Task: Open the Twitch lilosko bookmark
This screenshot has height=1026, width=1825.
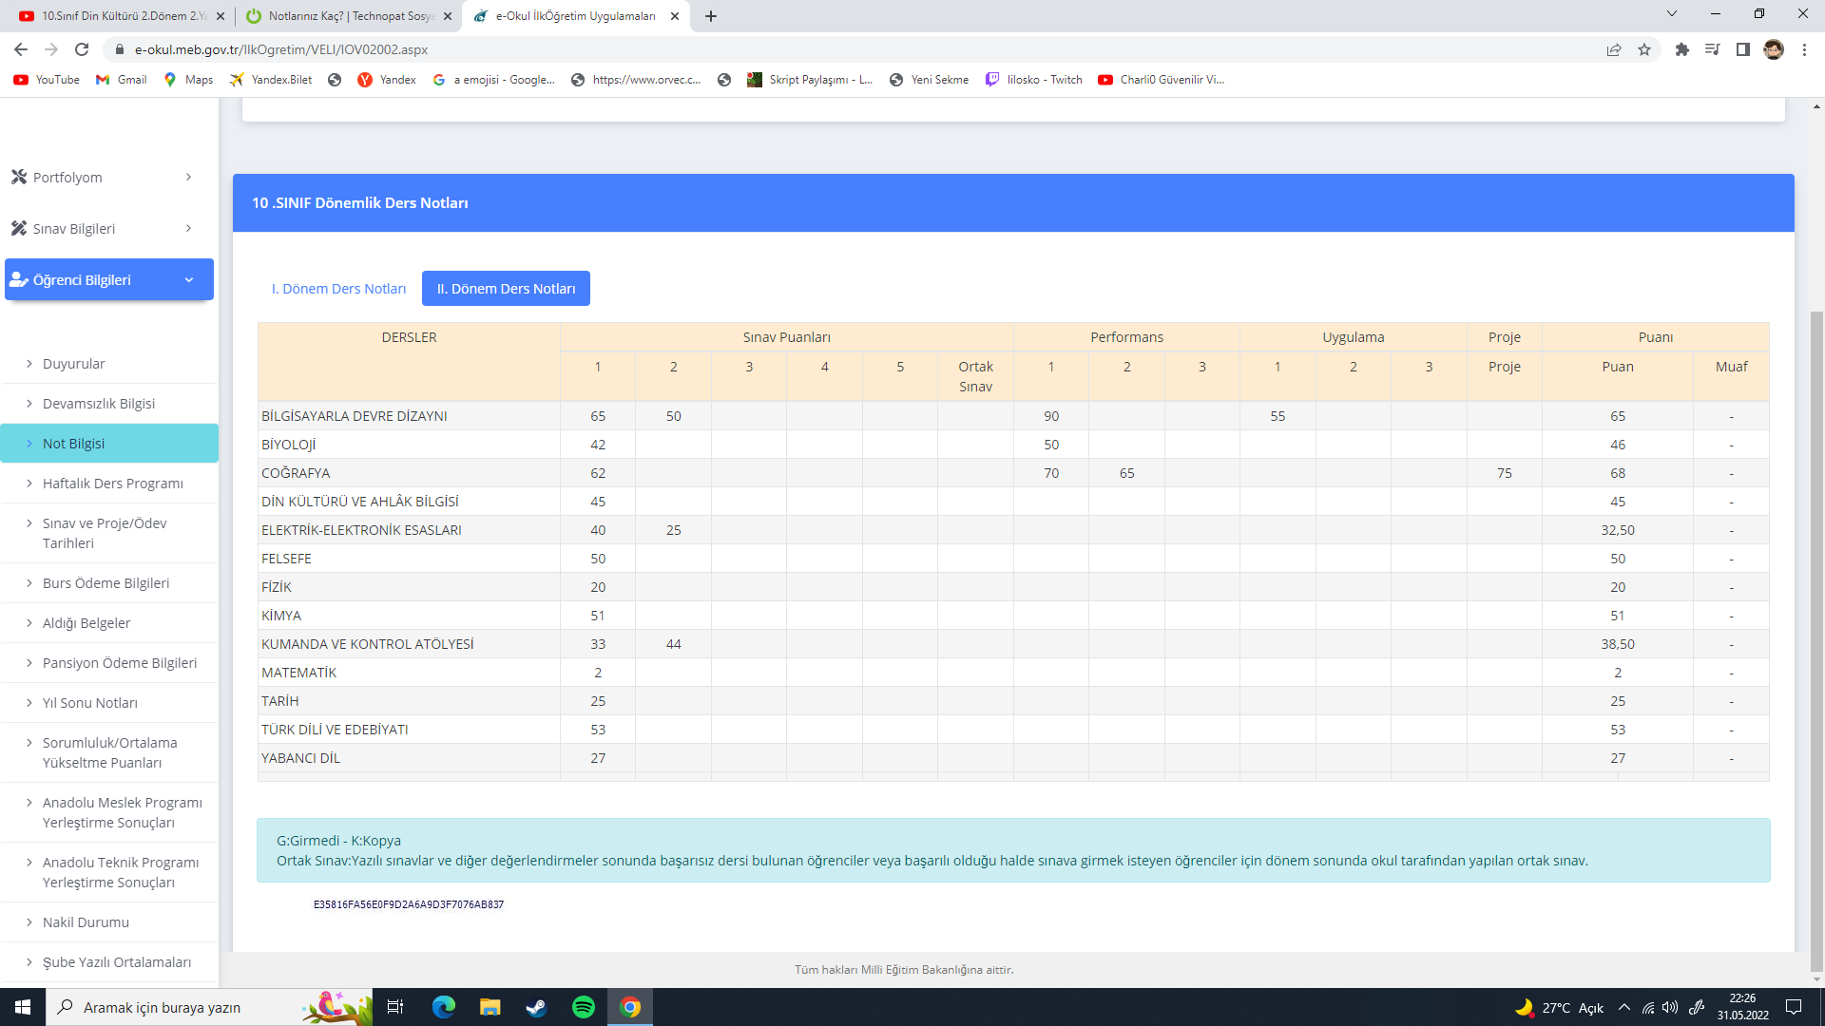Action: point(1034,80)
